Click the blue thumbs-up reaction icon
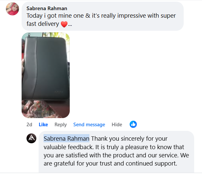 click(133, 124)
